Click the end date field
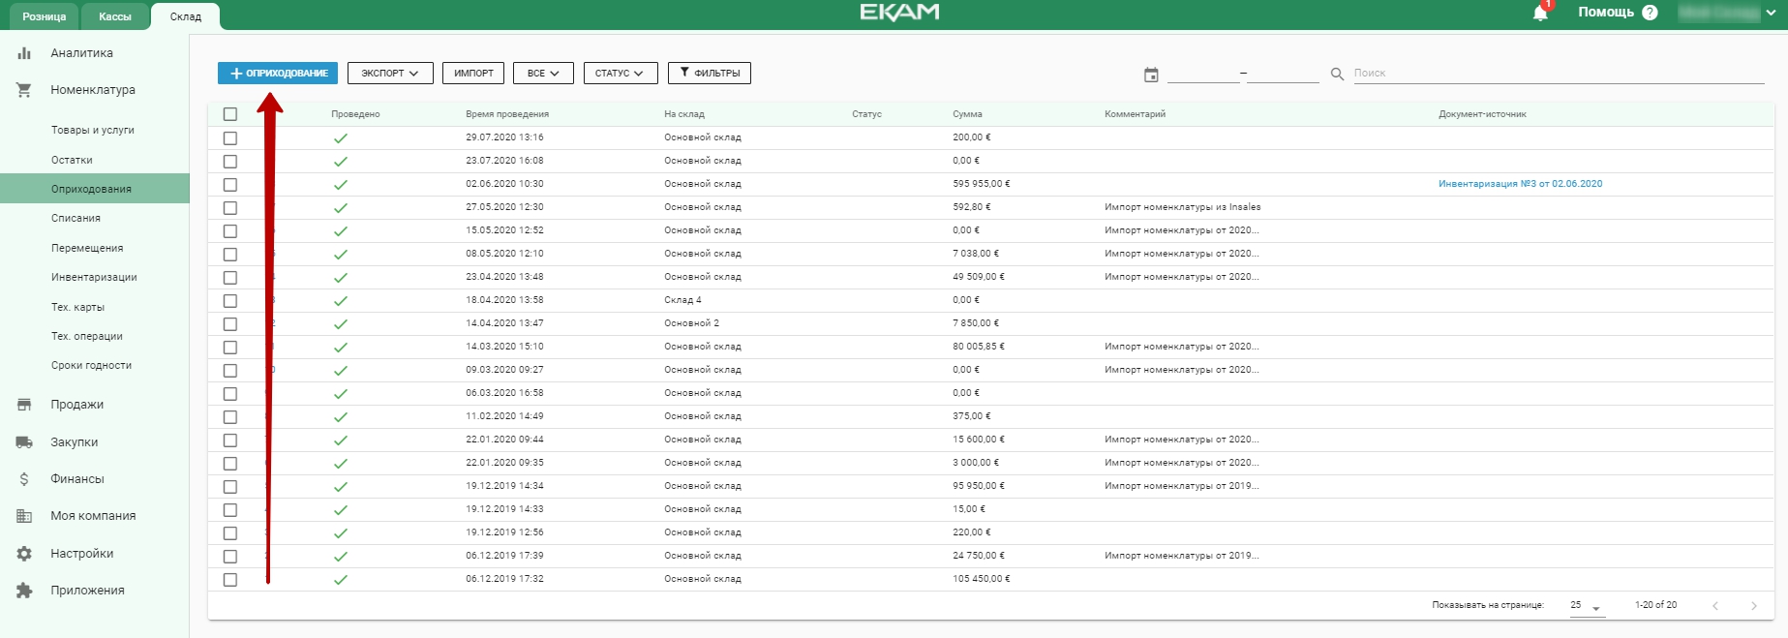The image size is (1788, 638). [x=1283, y=74]
